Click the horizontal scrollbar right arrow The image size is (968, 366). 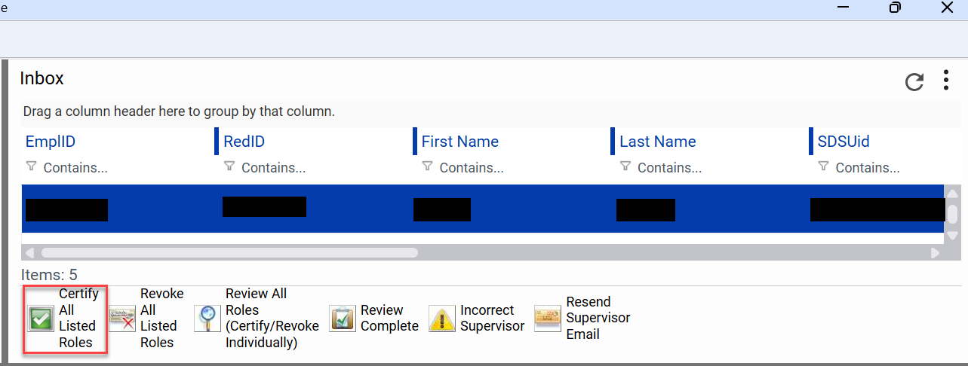(935, 253)
